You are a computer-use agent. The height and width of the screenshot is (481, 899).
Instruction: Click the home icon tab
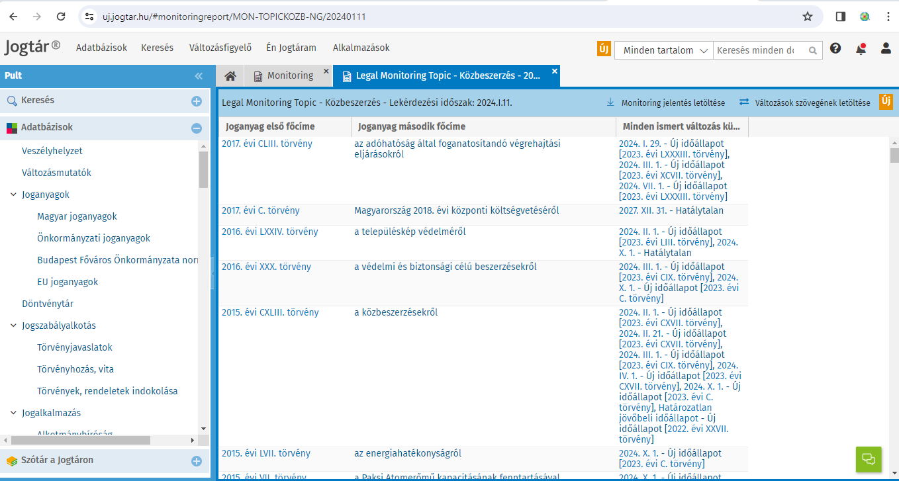[x=230, y=76]
